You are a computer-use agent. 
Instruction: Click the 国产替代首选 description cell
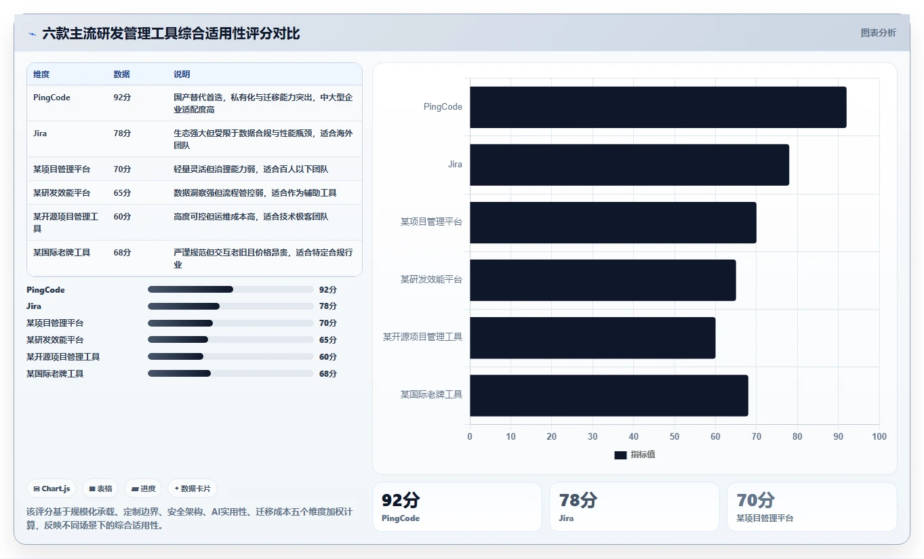[263, 104]
